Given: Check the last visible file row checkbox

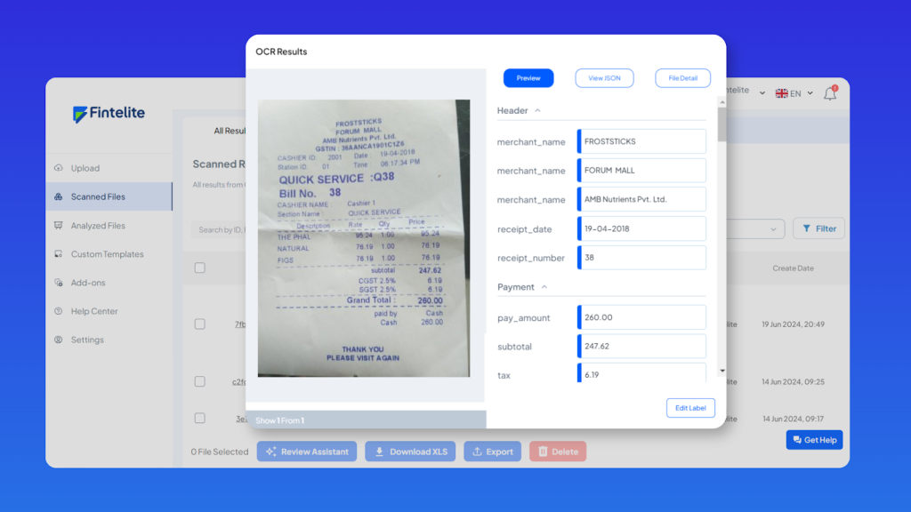Looking at the screenshot, I should point(200,418).
